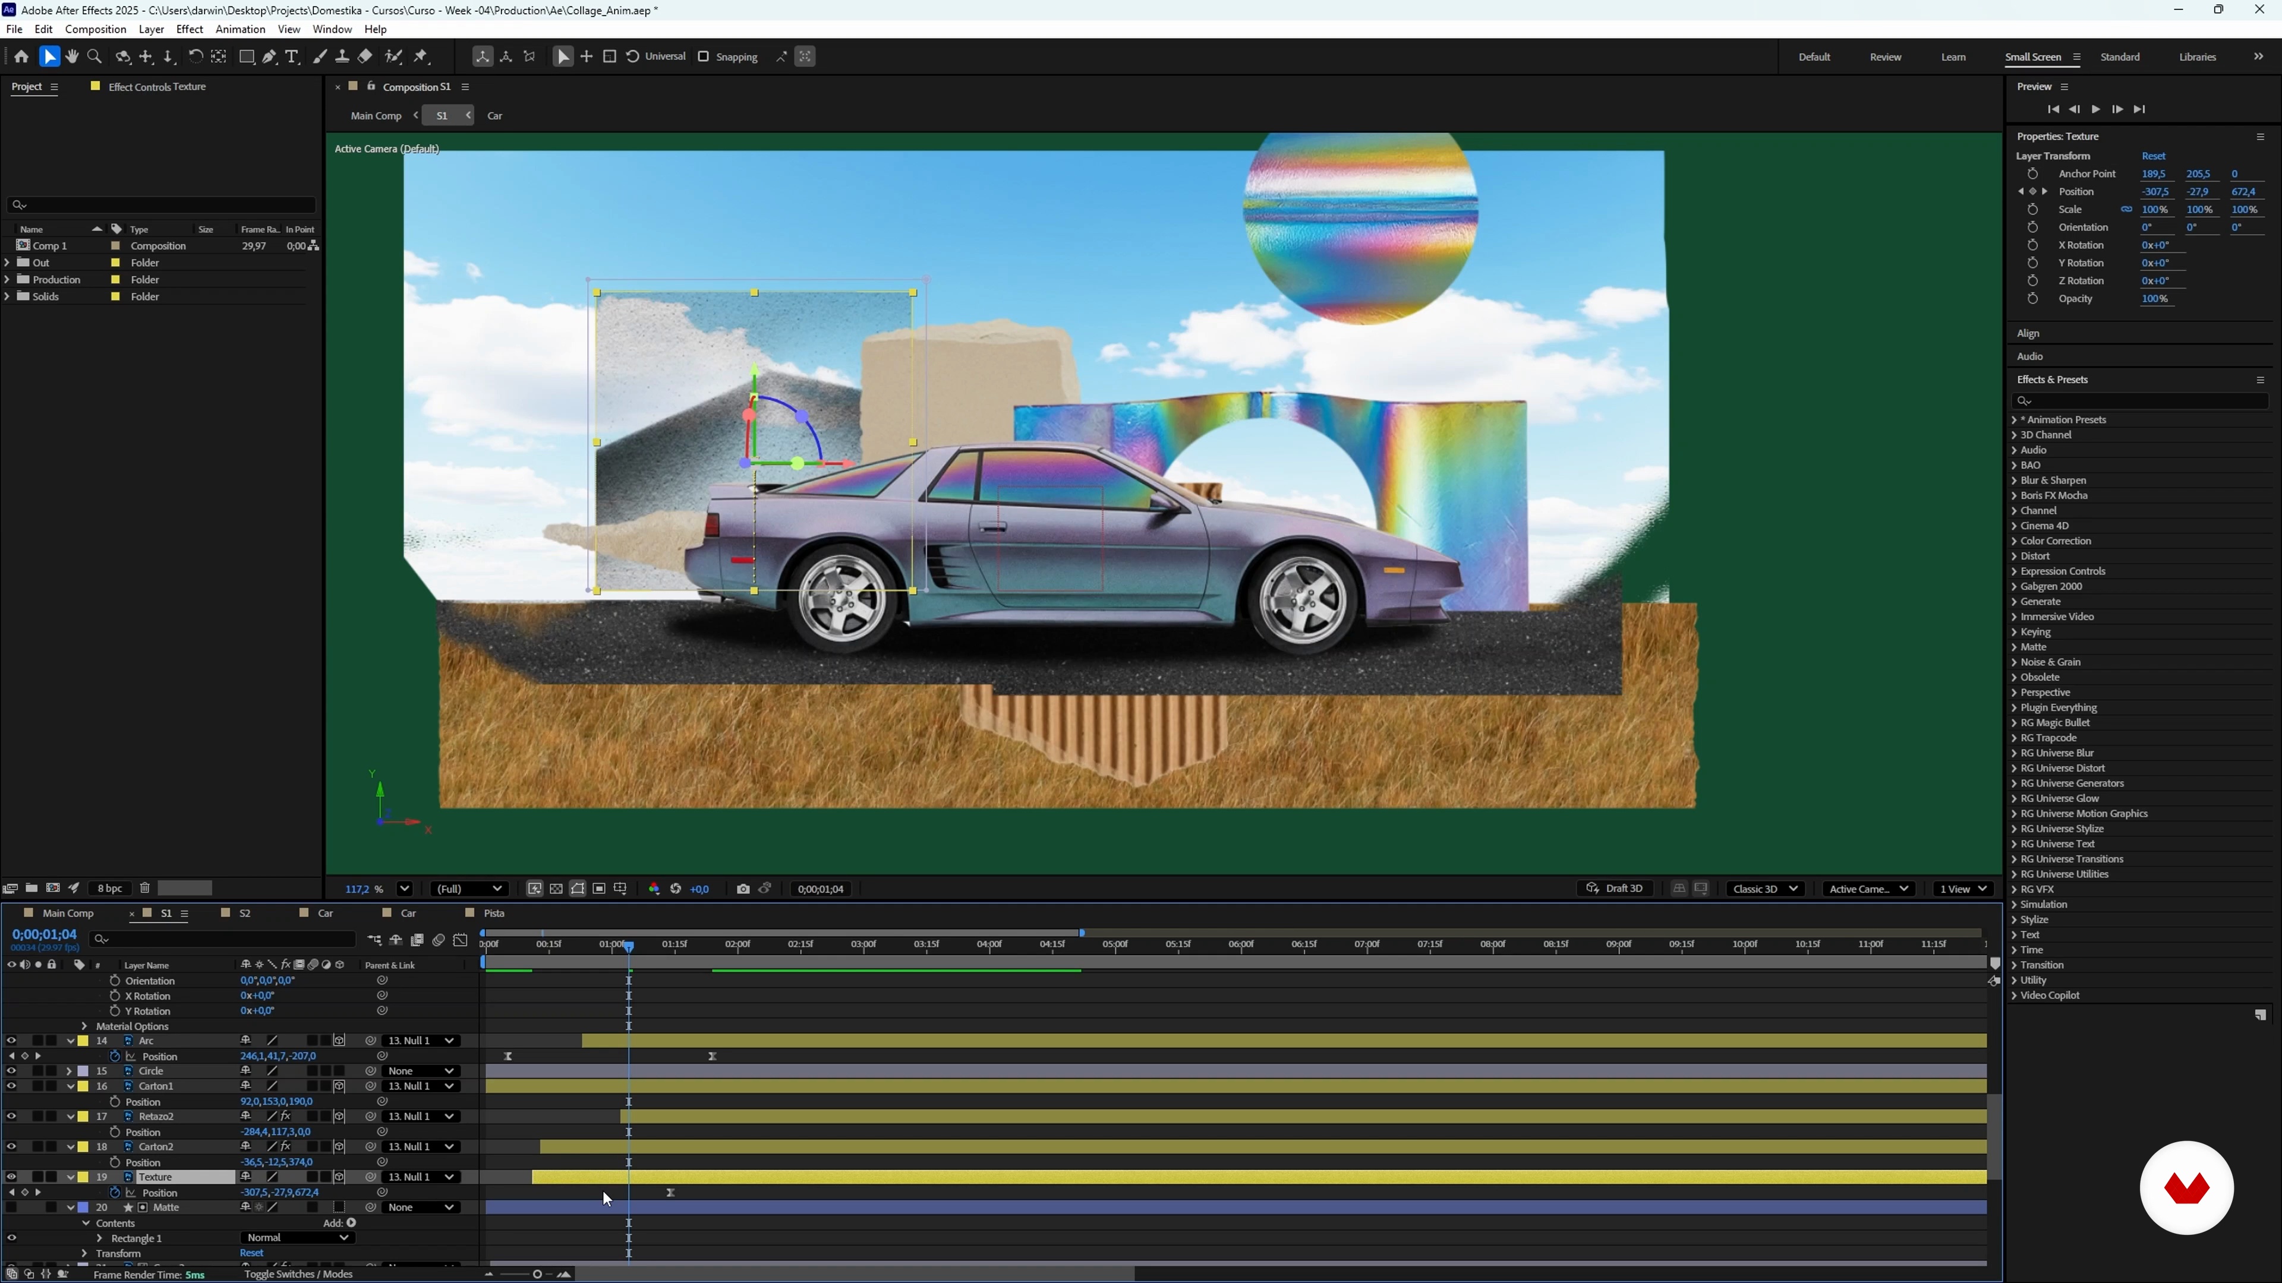
Task: Expand the Production folder
Action: [x=7, y=280]
